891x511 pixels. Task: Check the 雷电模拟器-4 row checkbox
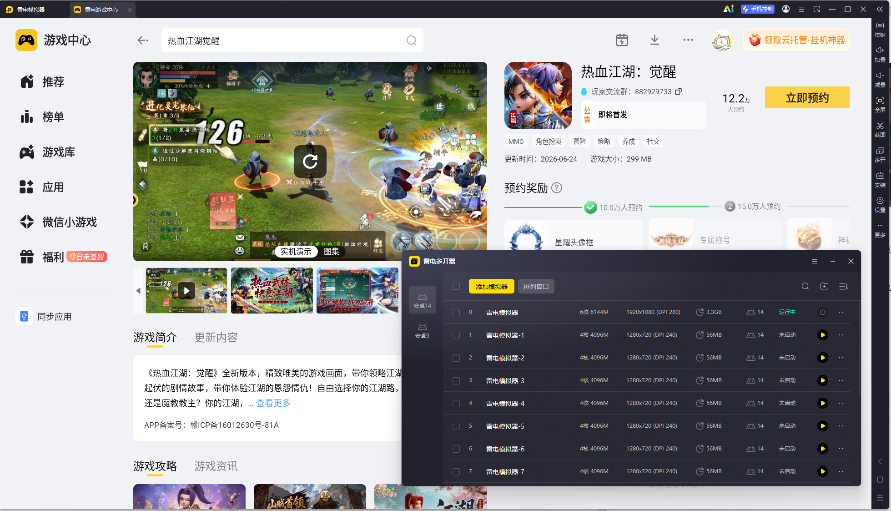coord(456,404)
